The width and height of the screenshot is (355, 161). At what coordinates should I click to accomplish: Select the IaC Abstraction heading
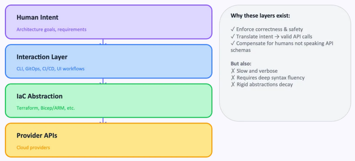(40, 96)
